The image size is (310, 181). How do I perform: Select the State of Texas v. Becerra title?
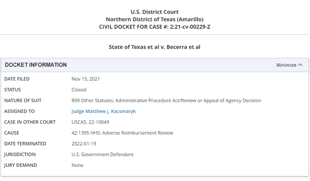click(155, 47)
